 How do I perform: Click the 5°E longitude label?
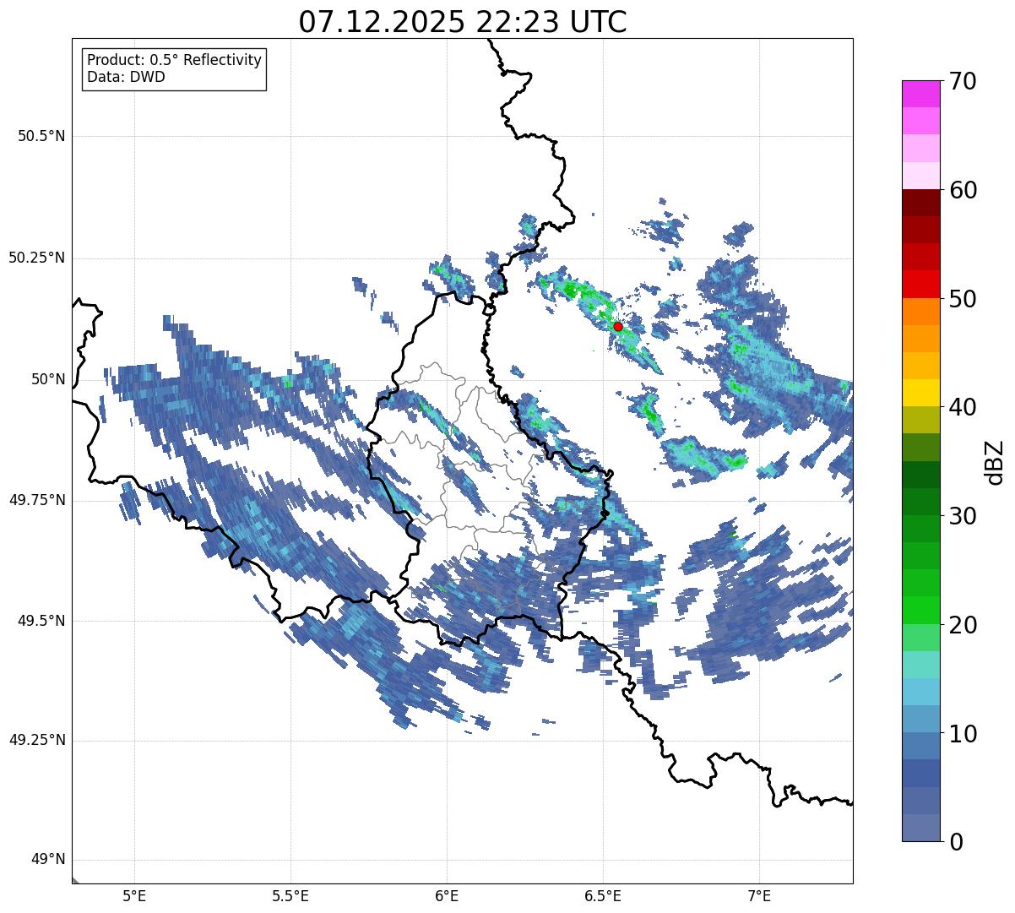click(134, 895)
